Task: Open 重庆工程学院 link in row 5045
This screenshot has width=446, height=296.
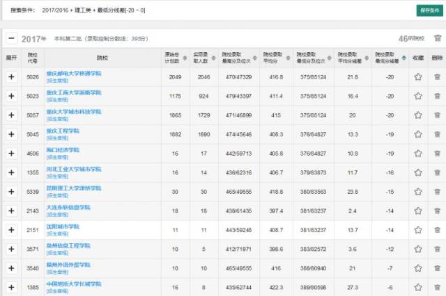Action: [63, 131]
